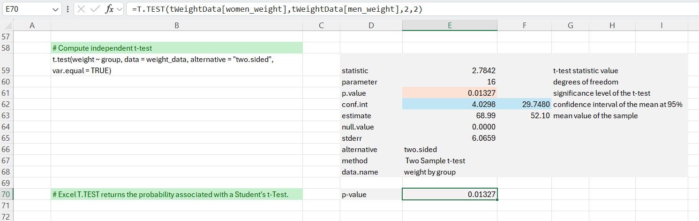
Task: Click the Name Box resize dots handle
Action: [68, 9]
